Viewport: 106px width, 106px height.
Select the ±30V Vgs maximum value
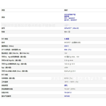click(x=66, y=68)
